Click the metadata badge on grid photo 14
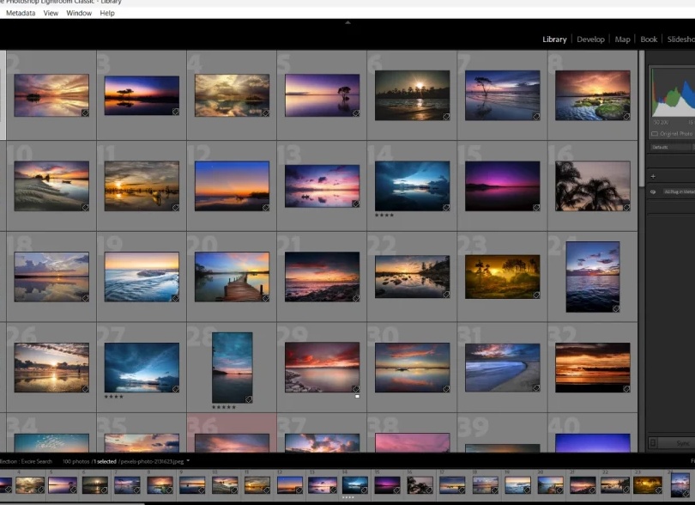Viewport: 695px width, 505px height. (446, 207)
